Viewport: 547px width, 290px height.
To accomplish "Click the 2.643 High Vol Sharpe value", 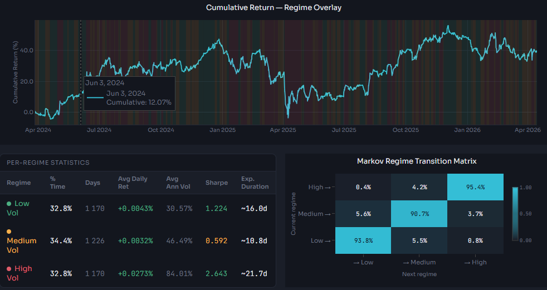I will 214,273.
